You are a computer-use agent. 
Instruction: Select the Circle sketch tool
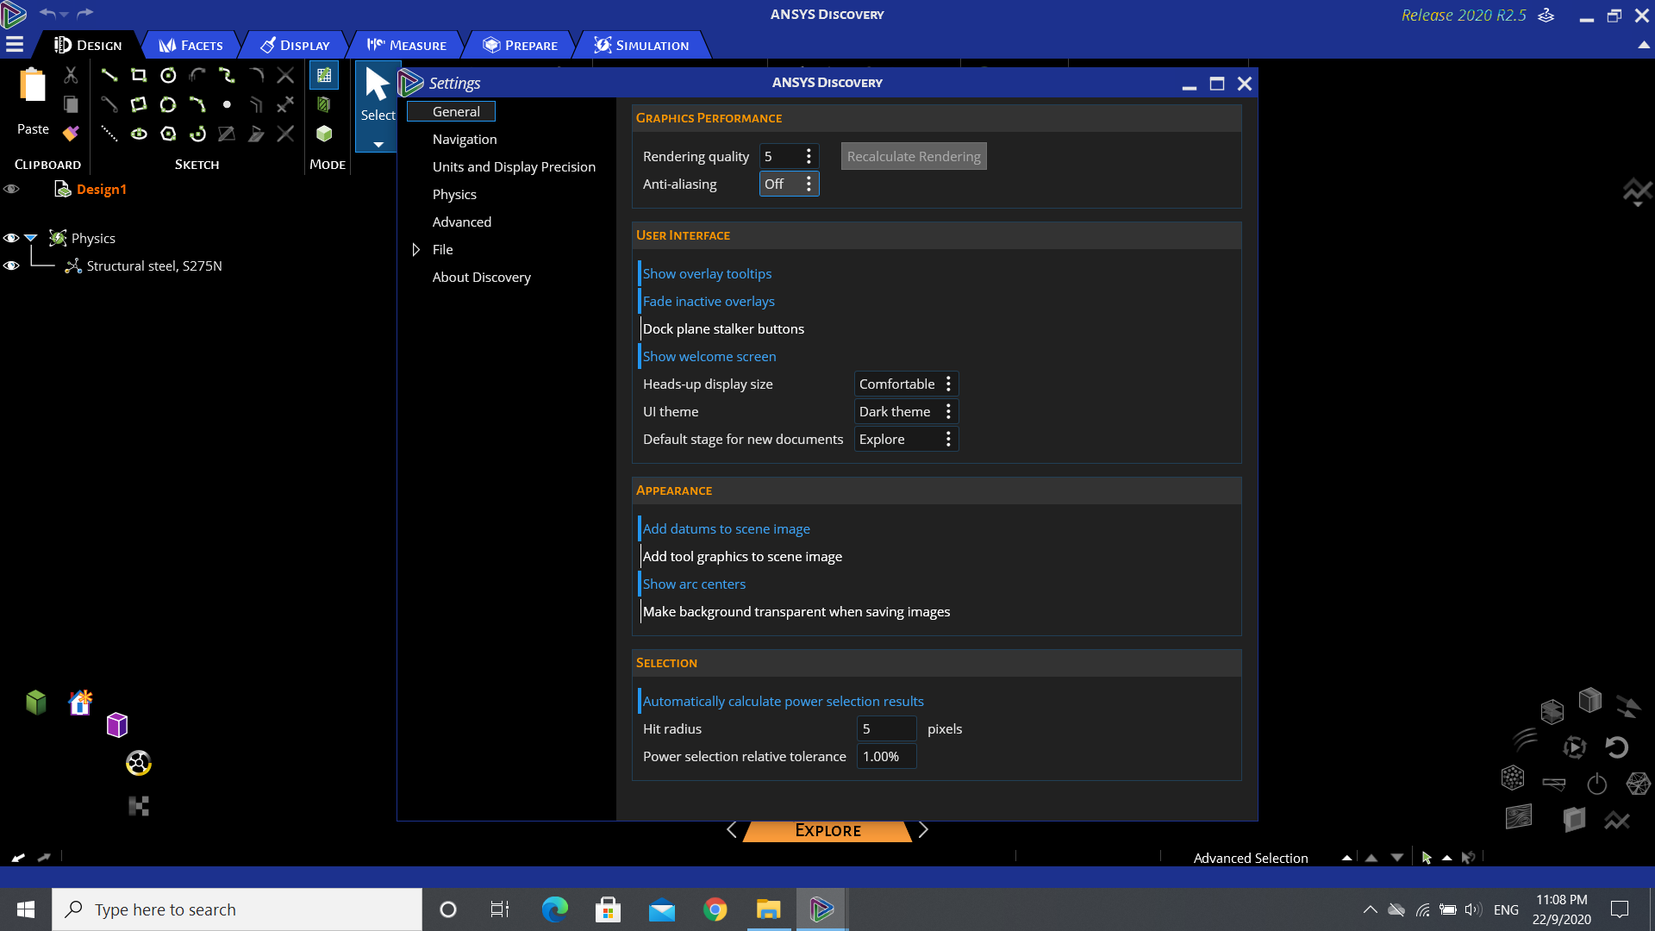(x=168, y=76)
